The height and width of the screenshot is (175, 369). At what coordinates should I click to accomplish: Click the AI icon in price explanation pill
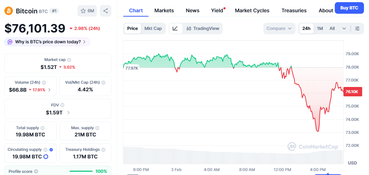[10, 42]
